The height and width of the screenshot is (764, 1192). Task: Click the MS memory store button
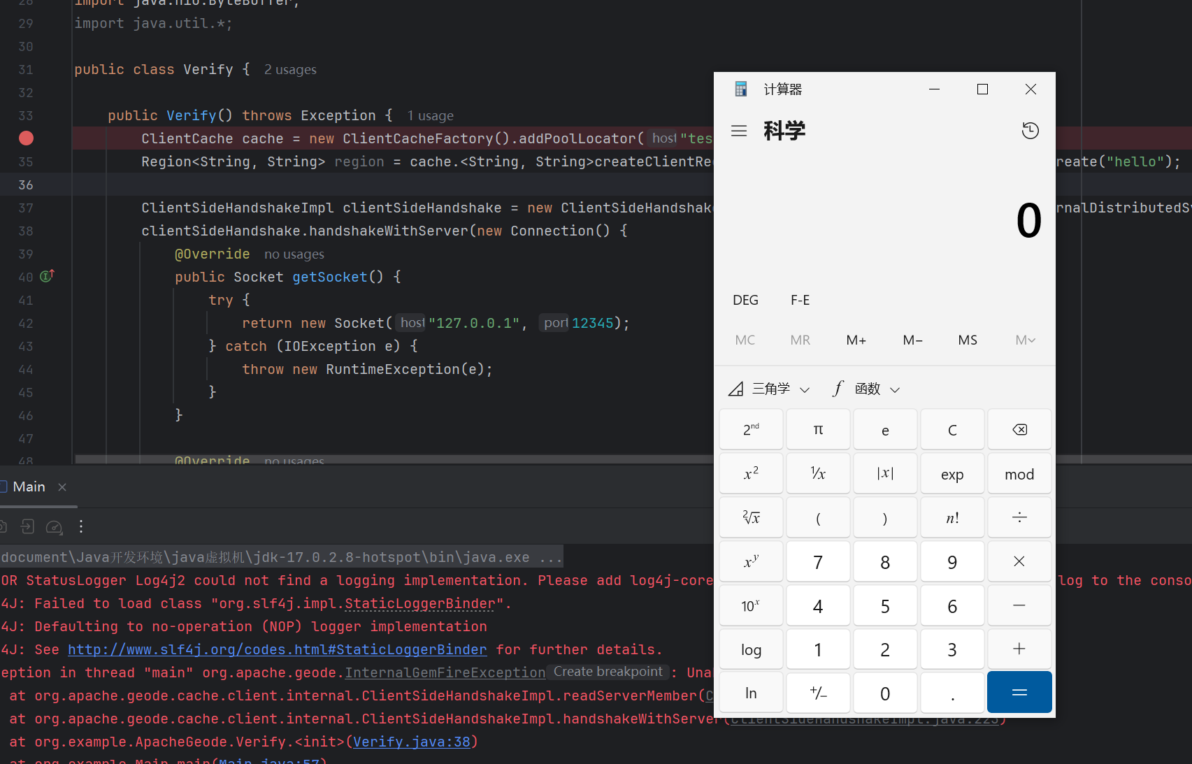[968, 340]
